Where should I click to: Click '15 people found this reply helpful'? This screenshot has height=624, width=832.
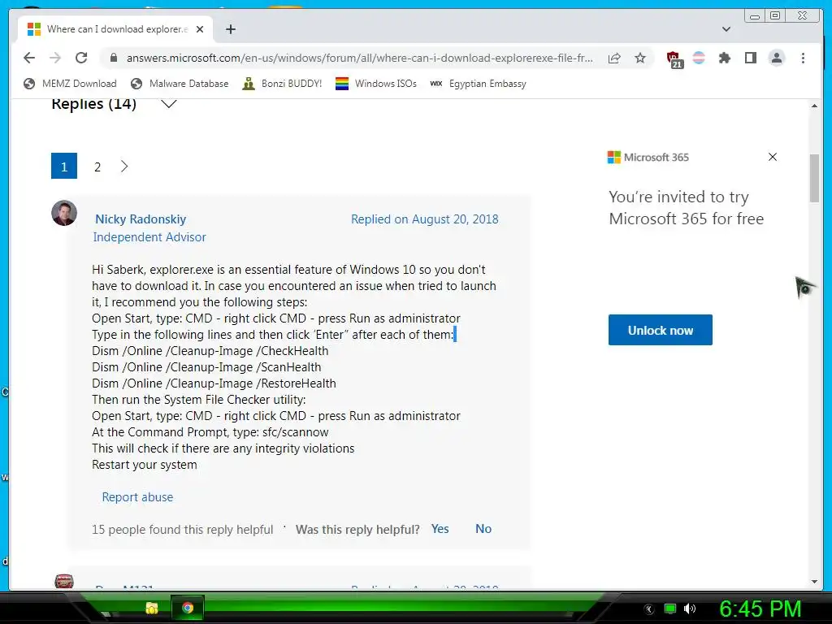(183, 530)
